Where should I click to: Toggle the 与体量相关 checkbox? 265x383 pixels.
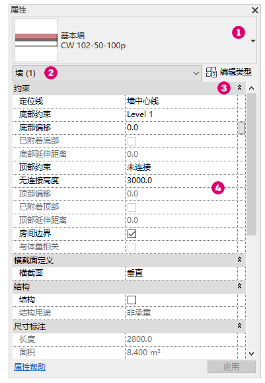(132, 247)
